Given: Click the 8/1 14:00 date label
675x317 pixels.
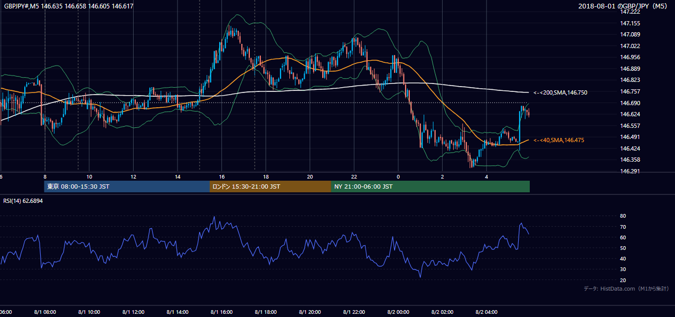Looking at the screenshot, I should coord(177,312).
